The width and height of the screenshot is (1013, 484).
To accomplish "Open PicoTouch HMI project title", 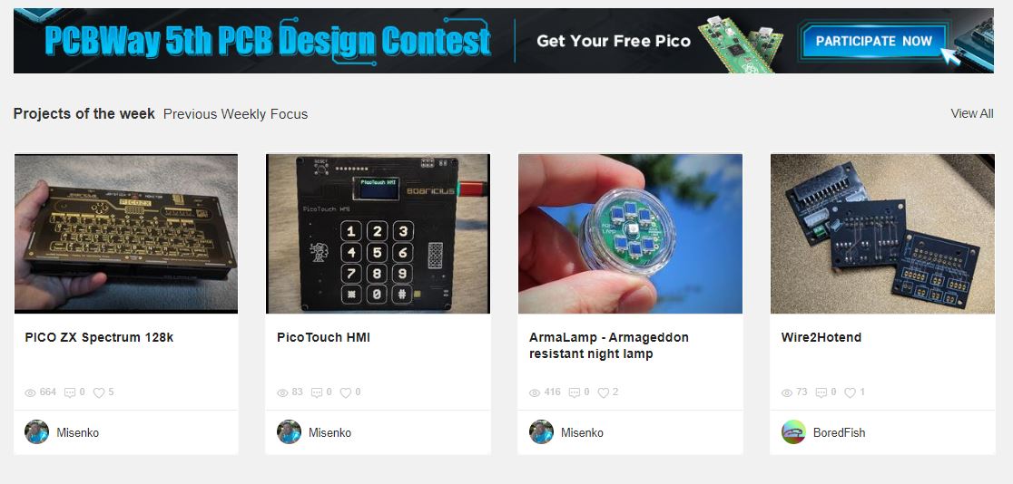I will [x=323, y=337].
